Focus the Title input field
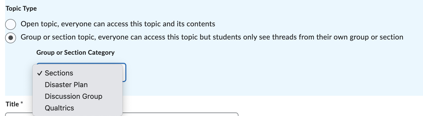This screenshot has width=423, height=116. 178,114
